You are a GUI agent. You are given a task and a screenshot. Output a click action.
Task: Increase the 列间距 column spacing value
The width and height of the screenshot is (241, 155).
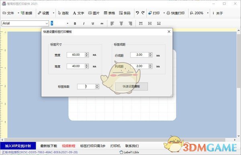point(150,65)
